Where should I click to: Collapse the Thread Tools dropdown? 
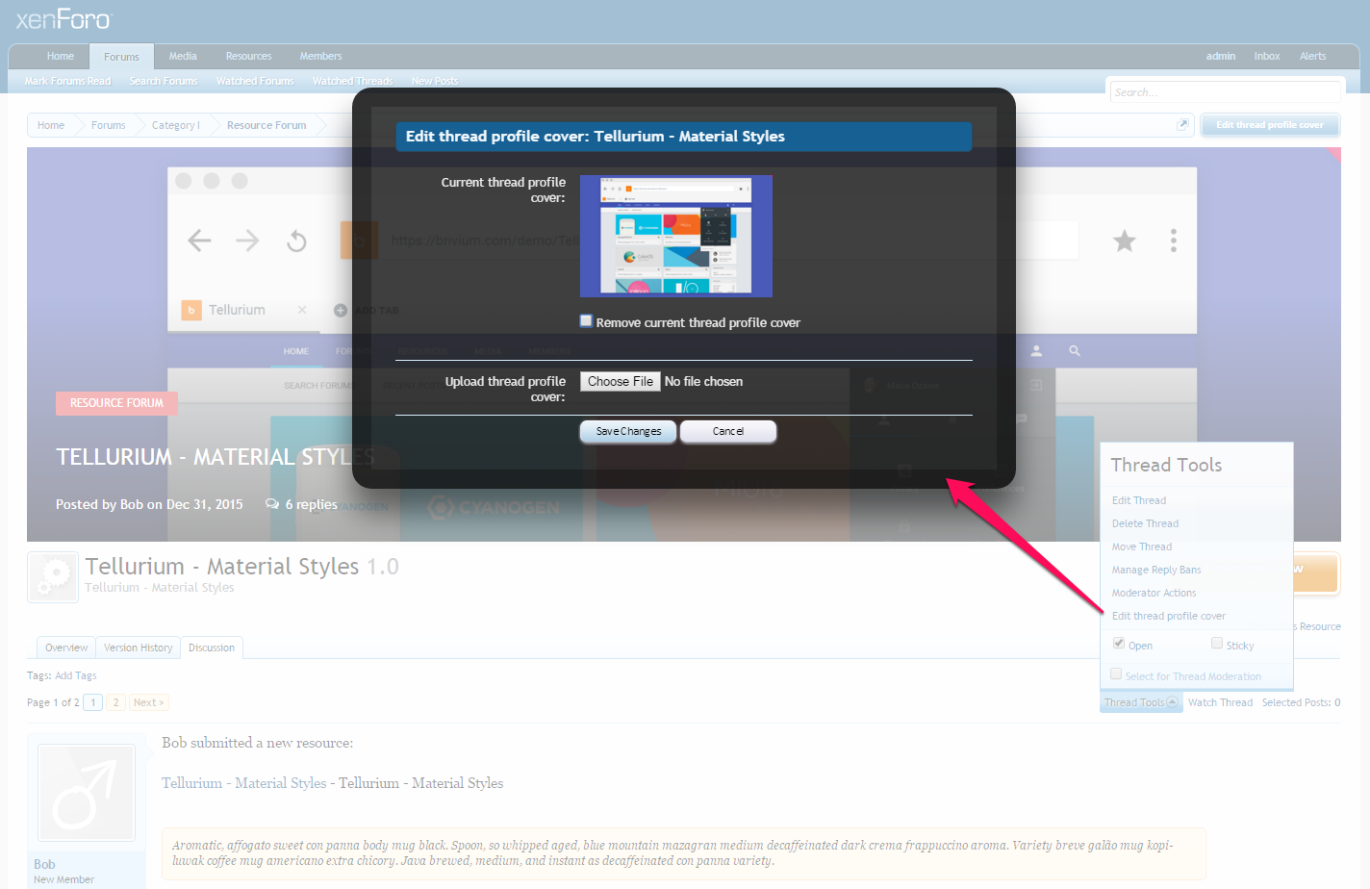point(1141,702)
